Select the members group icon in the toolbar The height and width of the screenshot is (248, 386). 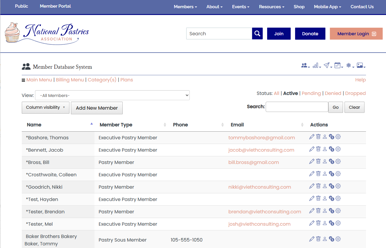coord(304,65)
